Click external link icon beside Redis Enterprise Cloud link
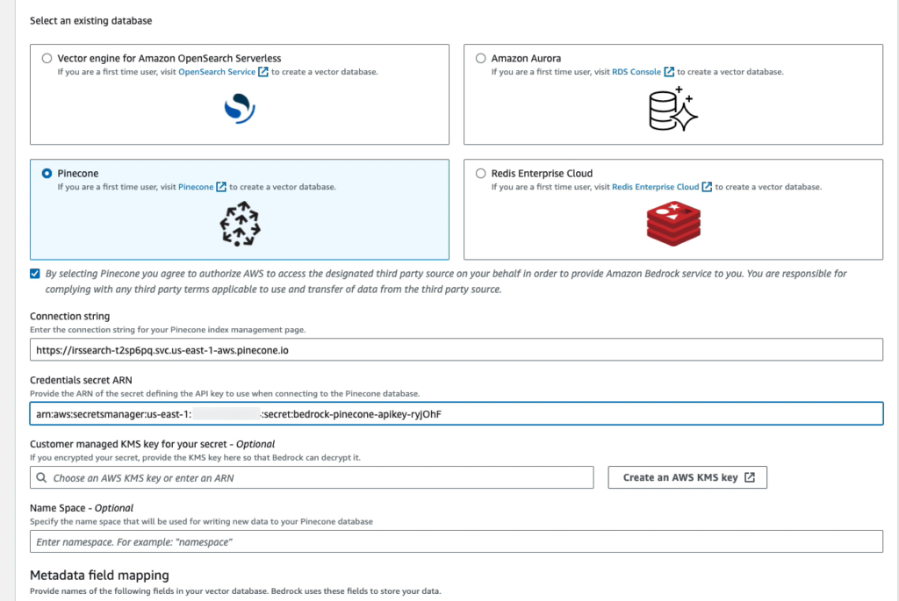This screenshot has width=899, height=601. [x=707, y=187]
